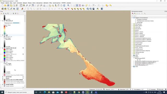Screen dimensions: 167x94
Task: Click the Temporal Controller clock icon
Action: (x=61, y=5)
